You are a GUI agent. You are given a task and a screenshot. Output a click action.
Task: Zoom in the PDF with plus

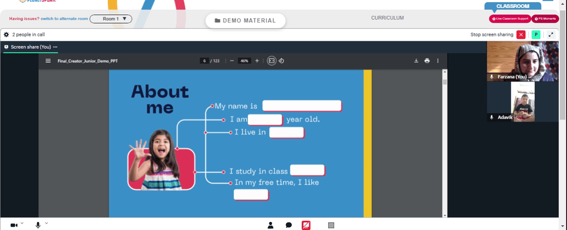257,61
